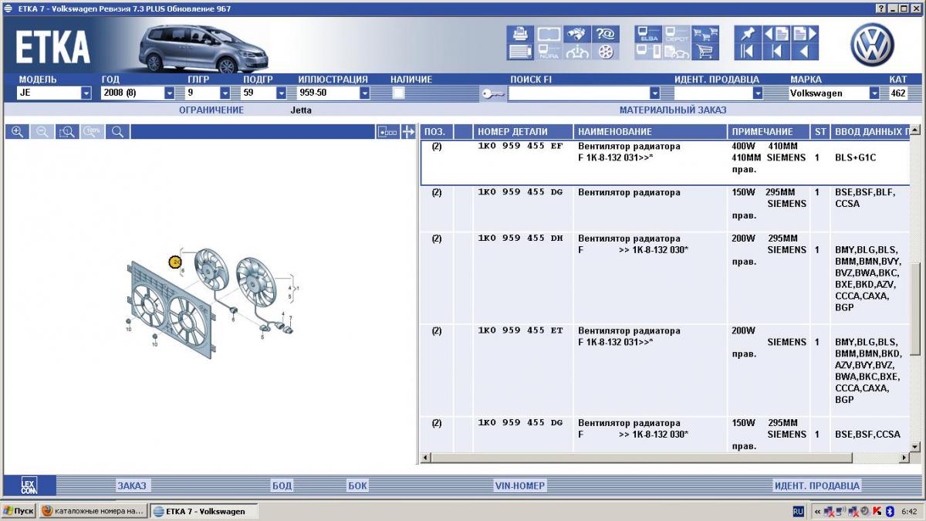926x521 pixels.
Task: Click the panel layout icon above illustration
Action: (x=387, y=132)
